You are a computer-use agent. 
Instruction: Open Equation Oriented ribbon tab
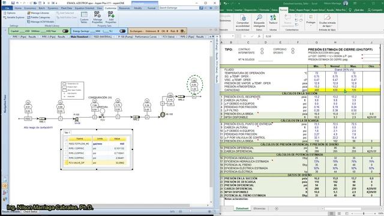85,8
